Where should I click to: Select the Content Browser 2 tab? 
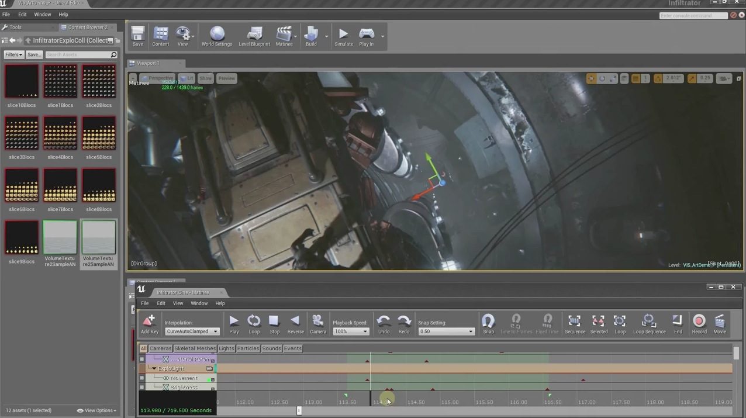click(87, 27)
